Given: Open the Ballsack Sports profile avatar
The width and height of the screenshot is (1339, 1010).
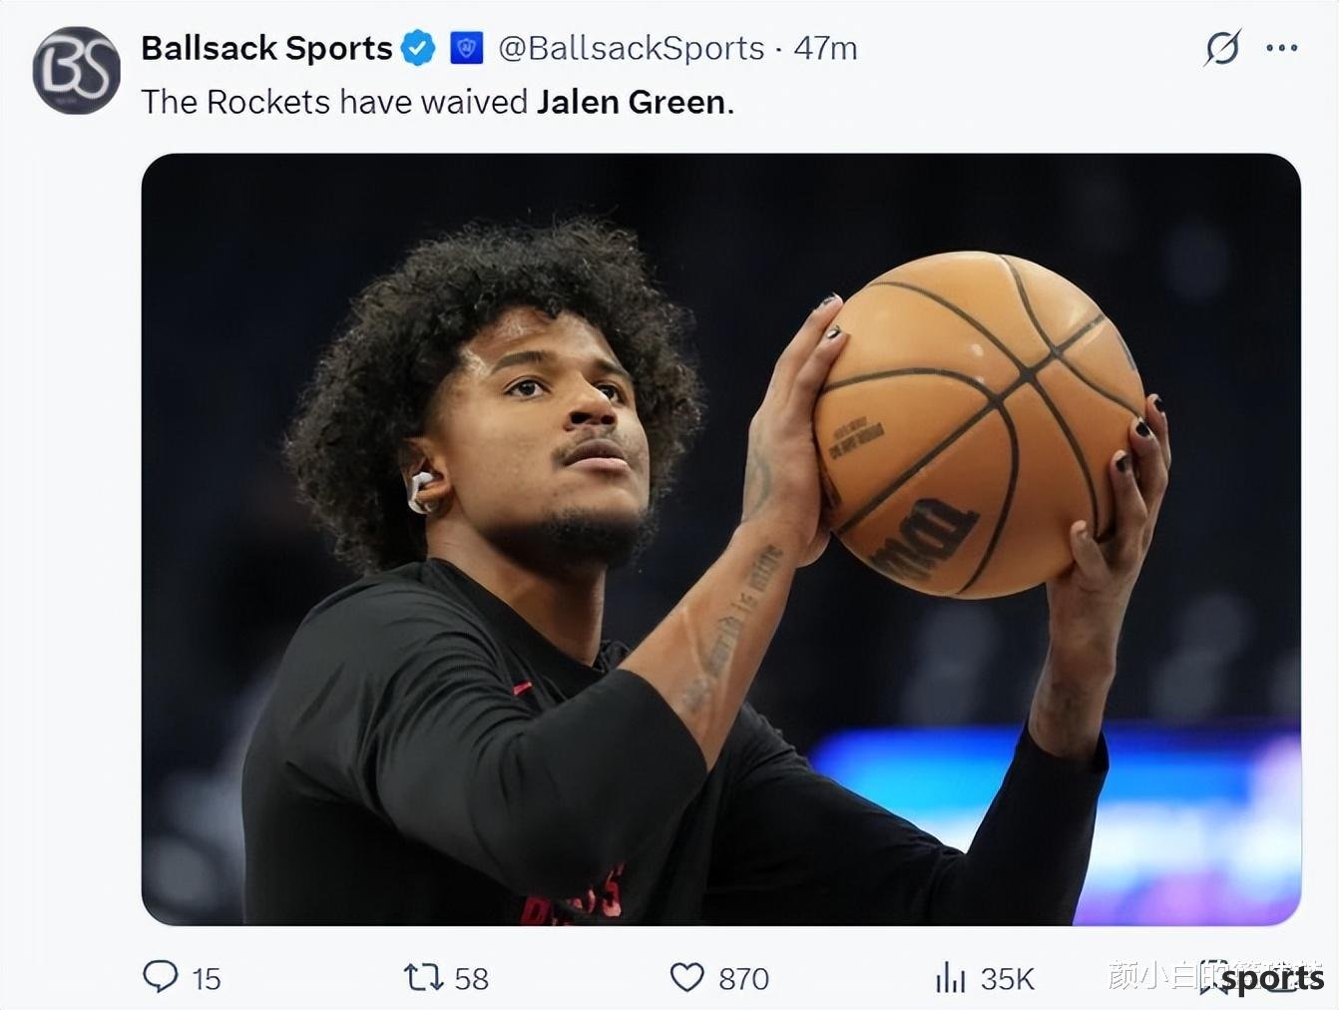Looking at the screenshot, I should (77, 70).
